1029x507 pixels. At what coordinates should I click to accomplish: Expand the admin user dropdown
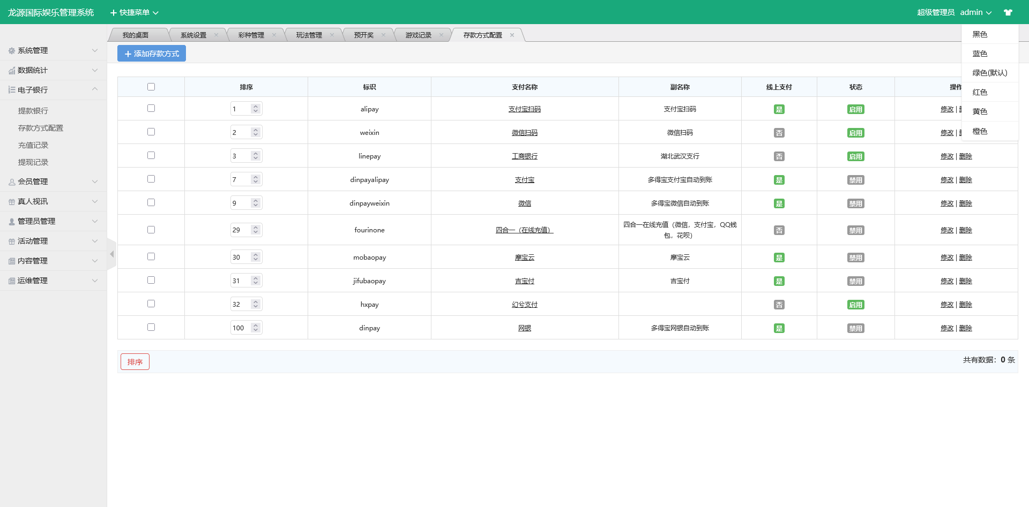975,12
